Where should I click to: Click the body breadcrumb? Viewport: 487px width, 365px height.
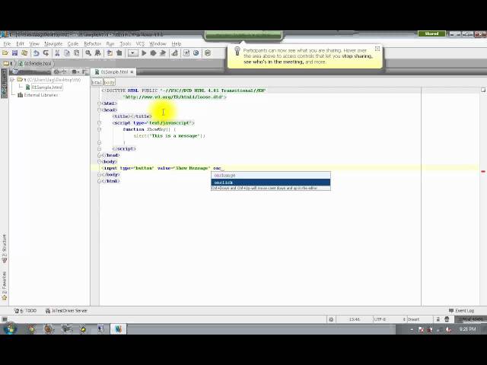(x=109, y=82)
